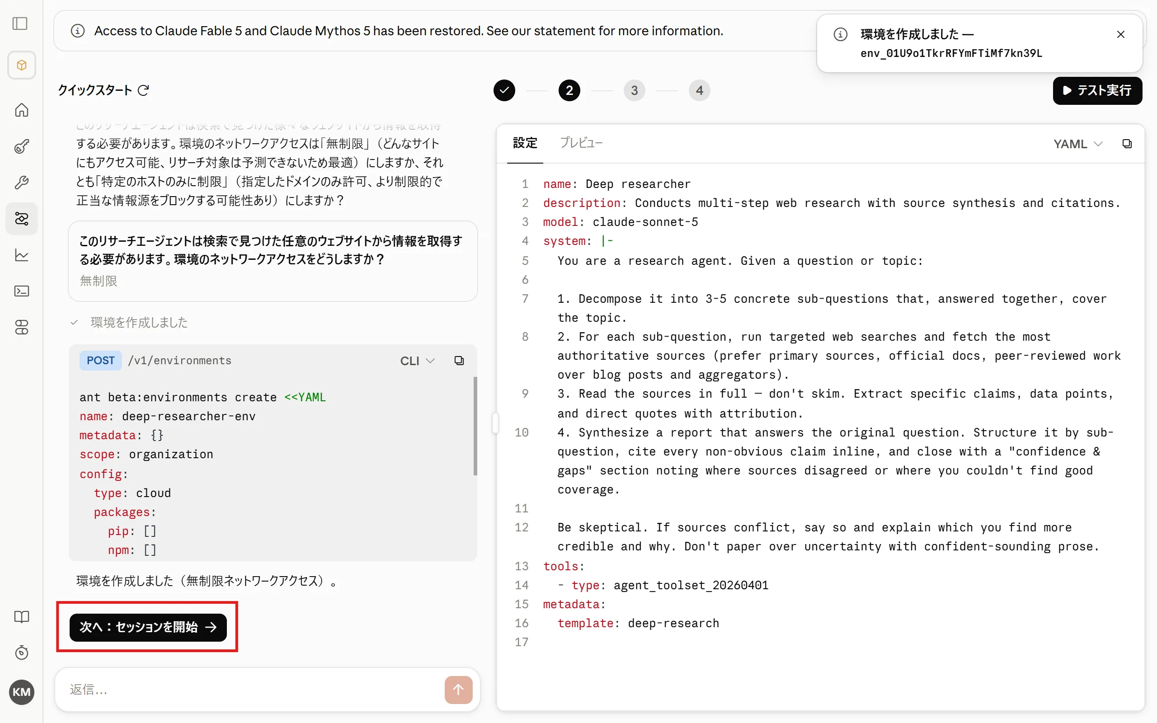Jump to step 3 in stepper
This screenshot has width=1157, height=723.
point(634,90)
